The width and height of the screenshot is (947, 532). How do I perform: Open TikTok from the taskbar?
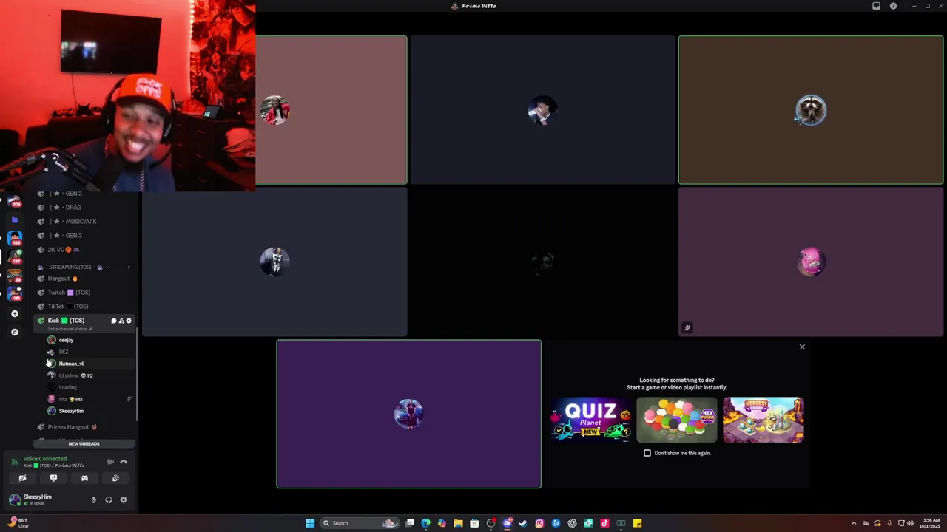(604, 523)
